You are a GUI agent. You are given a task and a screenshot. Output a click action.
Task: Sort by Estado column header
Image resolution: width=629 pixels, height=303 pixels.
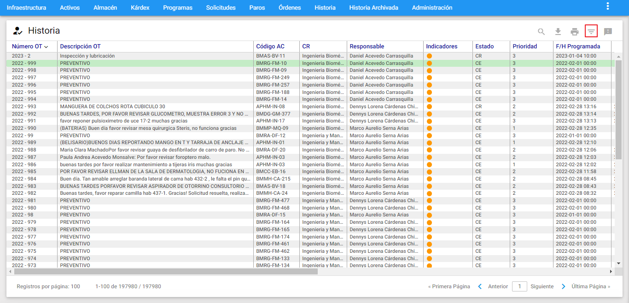(x=484, y=47)
